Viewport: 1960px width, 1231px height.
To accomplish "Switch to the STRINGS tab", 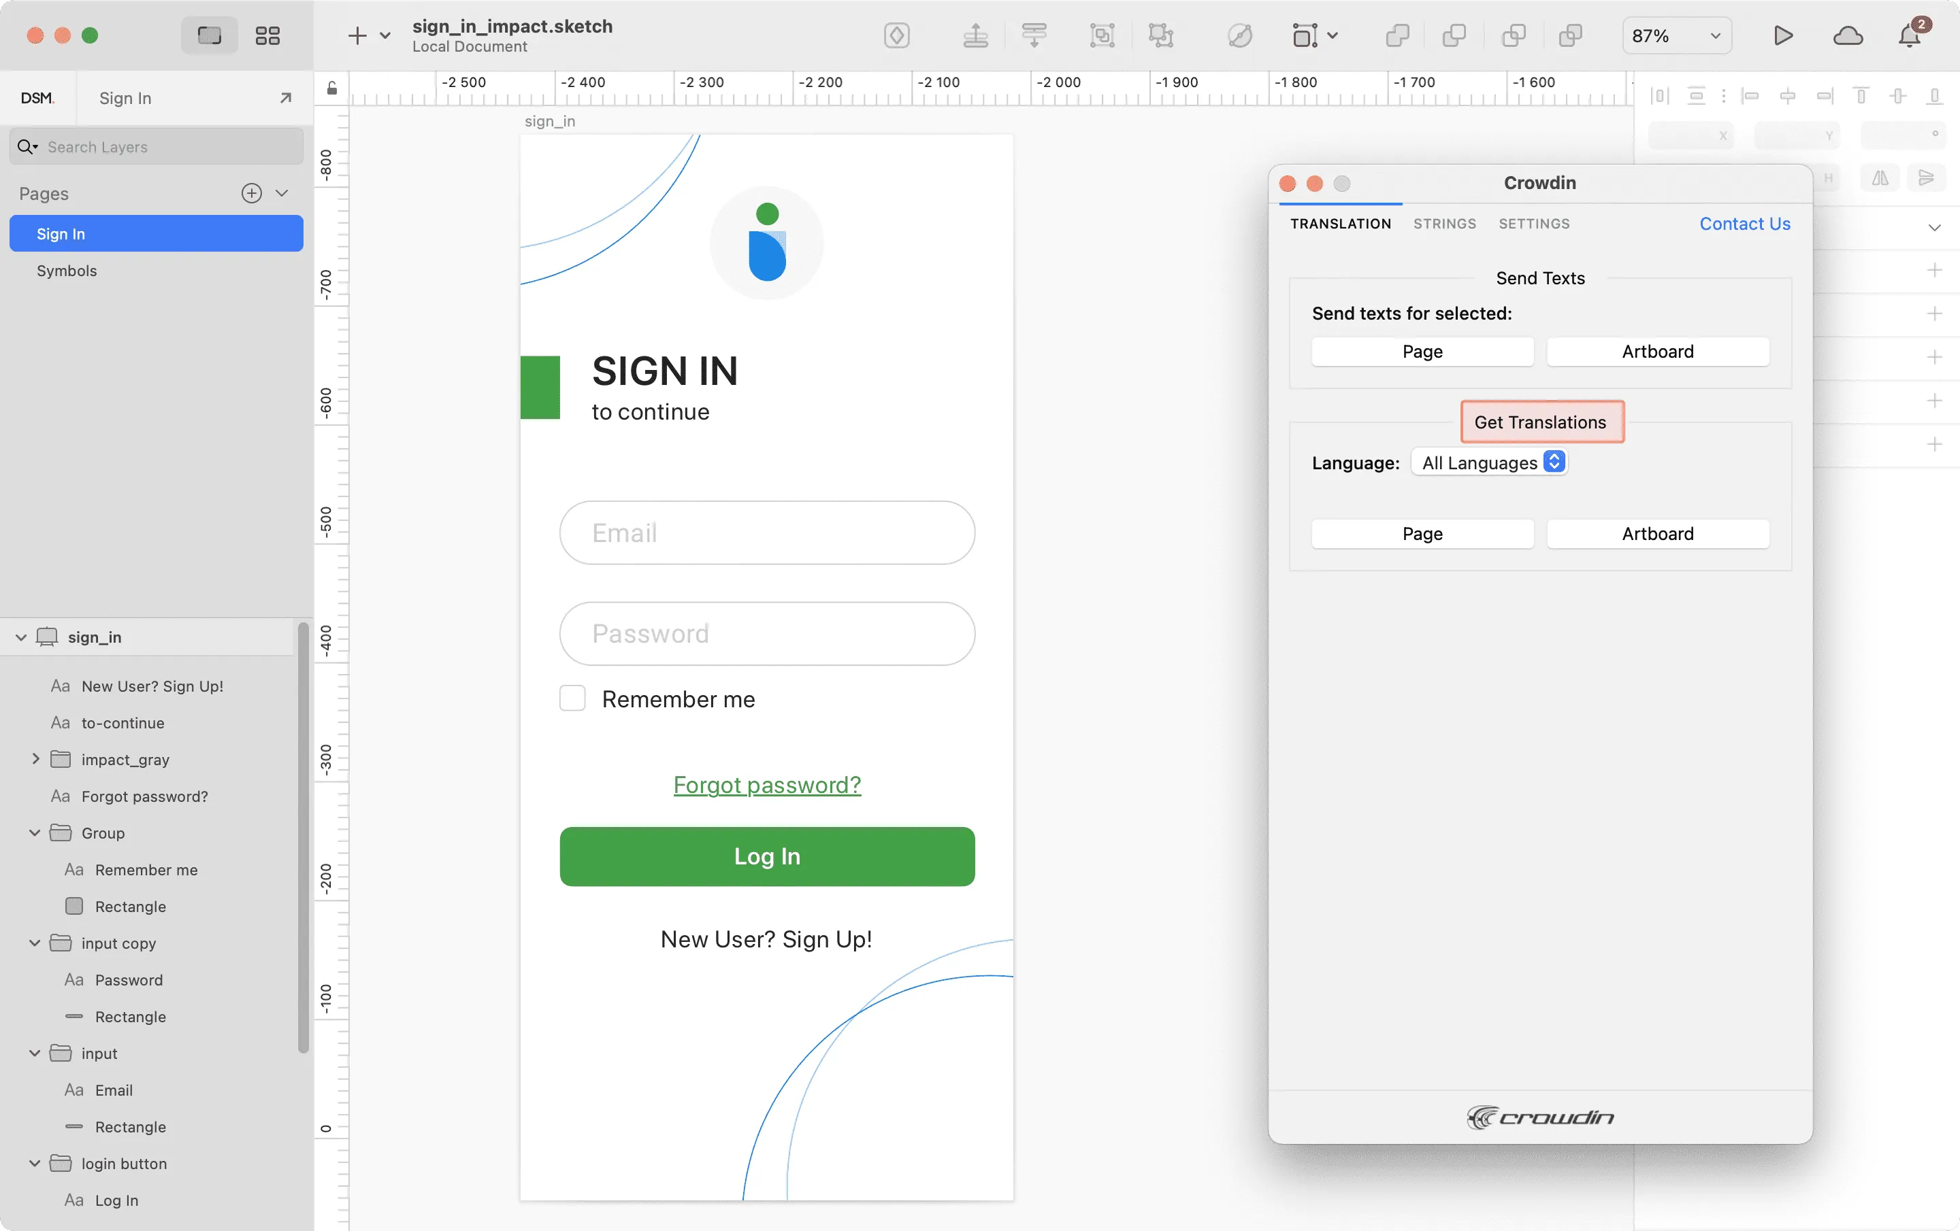I will click(x=1444, y=224).
